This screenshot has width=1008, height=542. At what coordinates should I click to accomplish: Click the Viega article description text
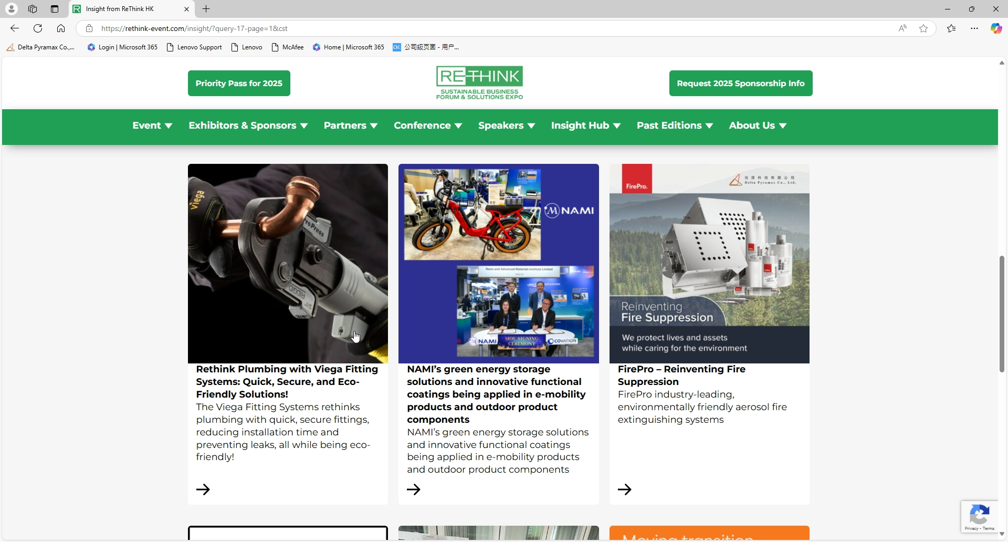click(x=283, y=432)
